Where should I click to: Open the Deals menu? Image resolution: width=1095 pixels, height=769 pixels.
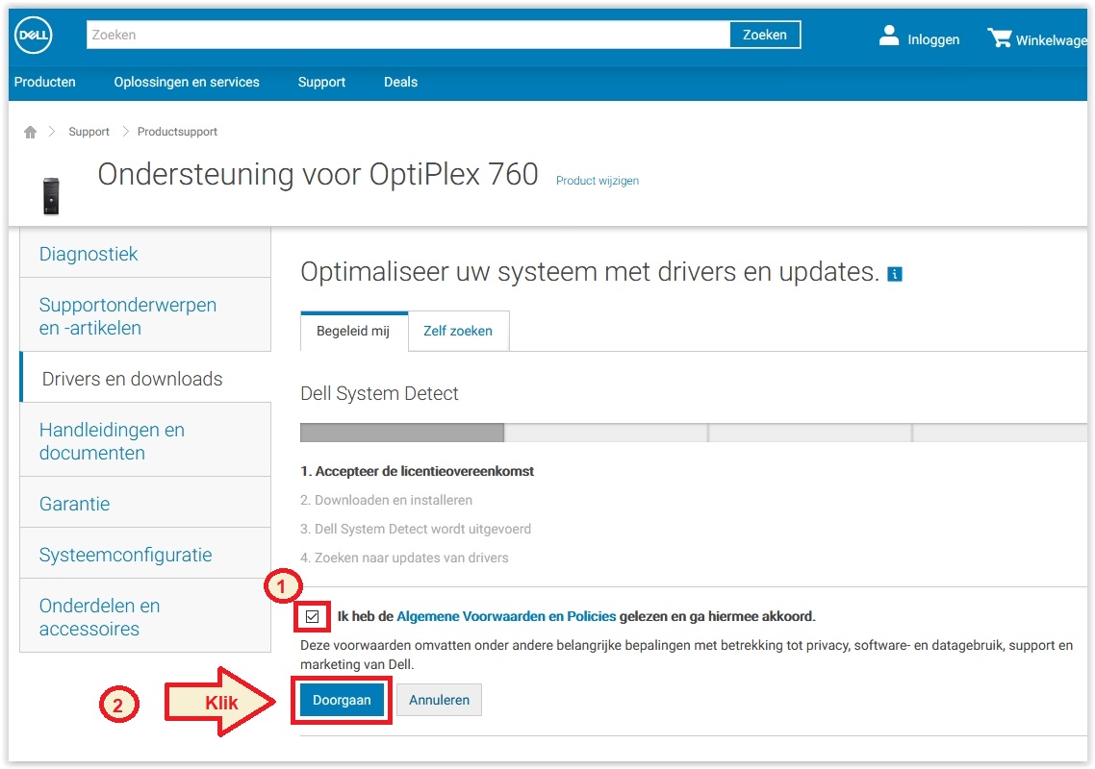(x=401, y=83)
